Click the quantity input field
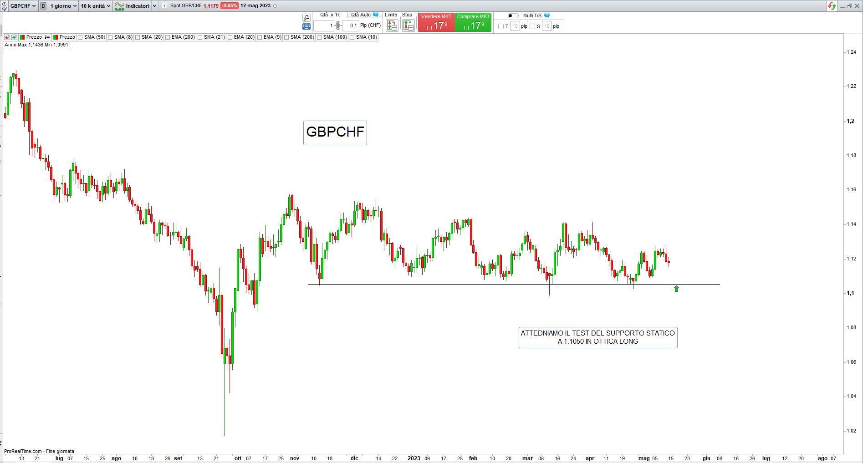The image size is (863, 463). click(x=324, y=26)
